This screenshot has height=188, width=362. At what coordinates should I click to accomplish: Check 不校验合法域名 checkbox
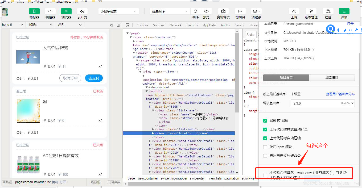[265, 175]
